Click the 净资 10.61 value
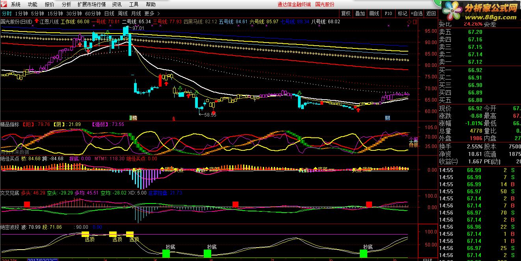 [x=475, y=154]
